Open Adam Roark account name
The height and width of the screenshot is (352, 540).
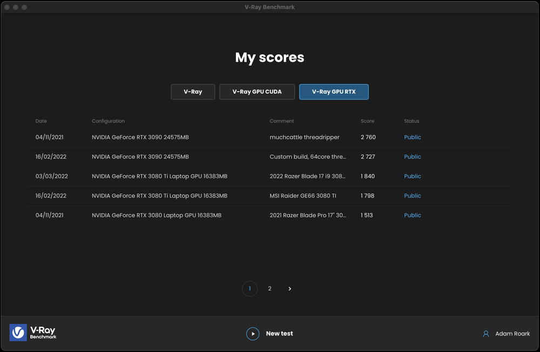512,334
